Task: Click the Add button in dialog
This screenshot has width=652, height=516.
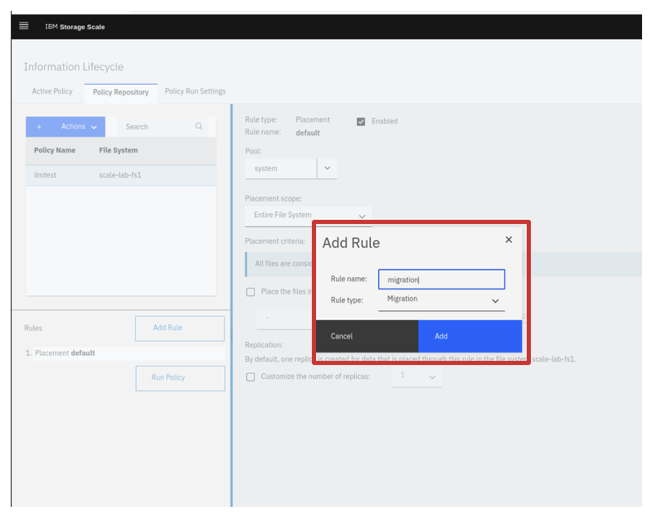Action: (x=470, y=336)
